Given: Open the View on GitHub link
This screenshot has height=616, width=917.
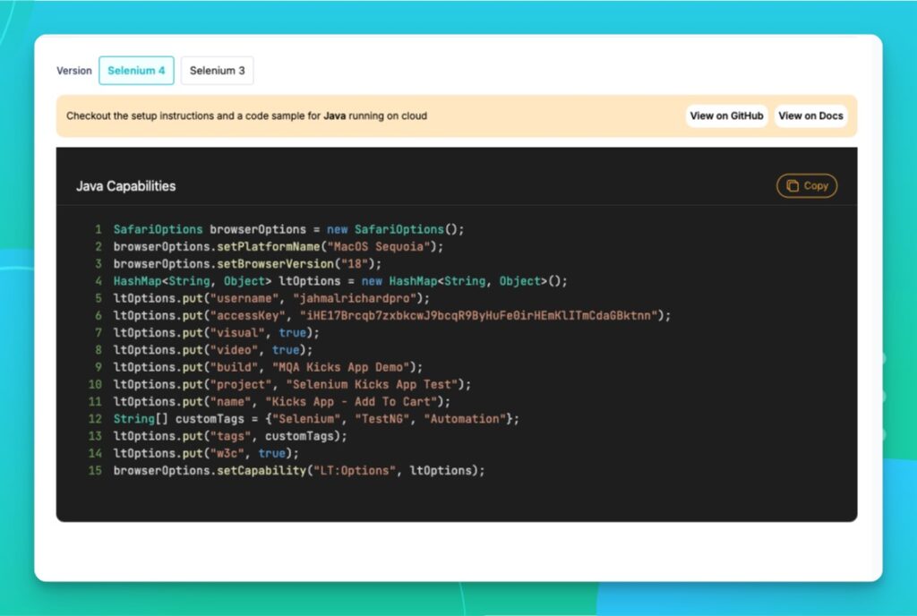Looking at the screenshot, I should (x=726, y=115).
